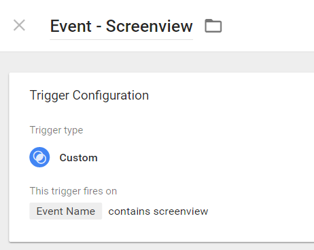This screenshot has height=250, width=314.
Task: Click the underline beneath the trigger name
Action: (x=121, y=39)
